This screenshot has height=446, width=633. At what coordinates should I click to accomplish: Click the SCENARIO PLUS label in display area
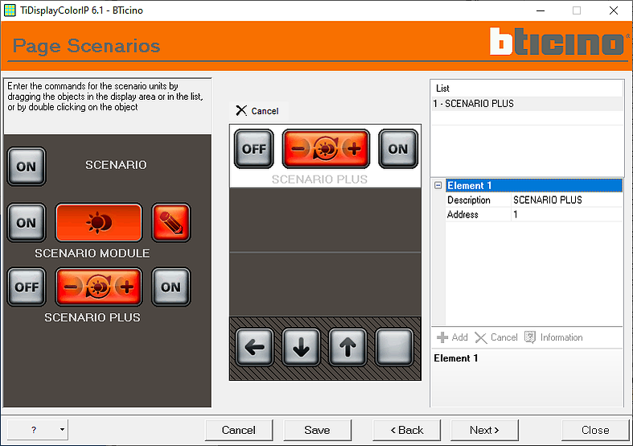(x=319, y=180)
